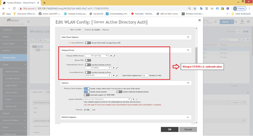Expand RADIUS Options section

point(188,117)
